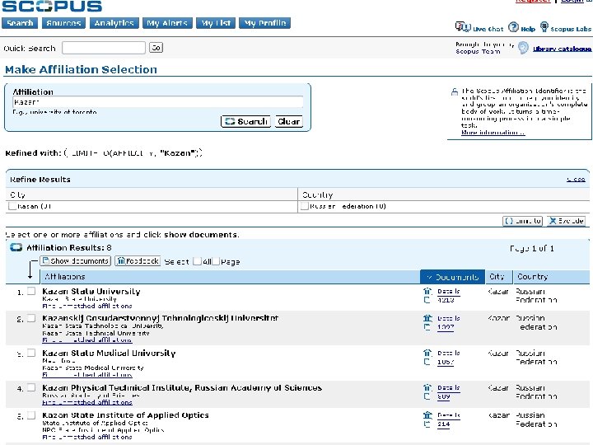The width and height of the screenshot is (593, 445).
Task: Click the Exclude button
Action: coord(566,221)
